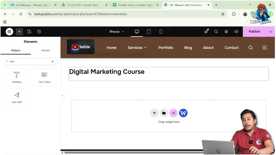Expand the Publish options arrow
Viewport: 276px width, 155px height.
click(270, 32)
